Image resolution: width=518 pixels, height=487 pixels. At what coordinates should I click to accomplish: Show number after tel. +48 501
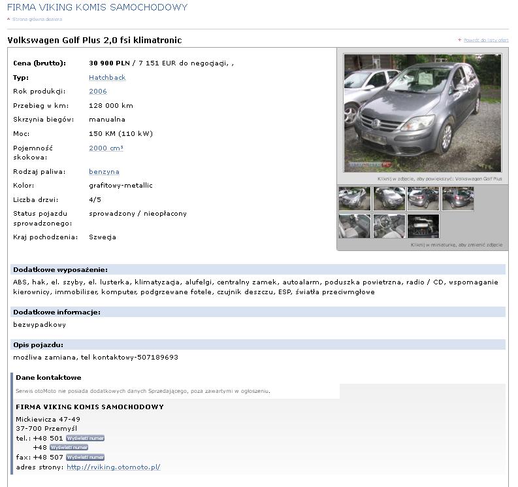[x=85, y=438]
